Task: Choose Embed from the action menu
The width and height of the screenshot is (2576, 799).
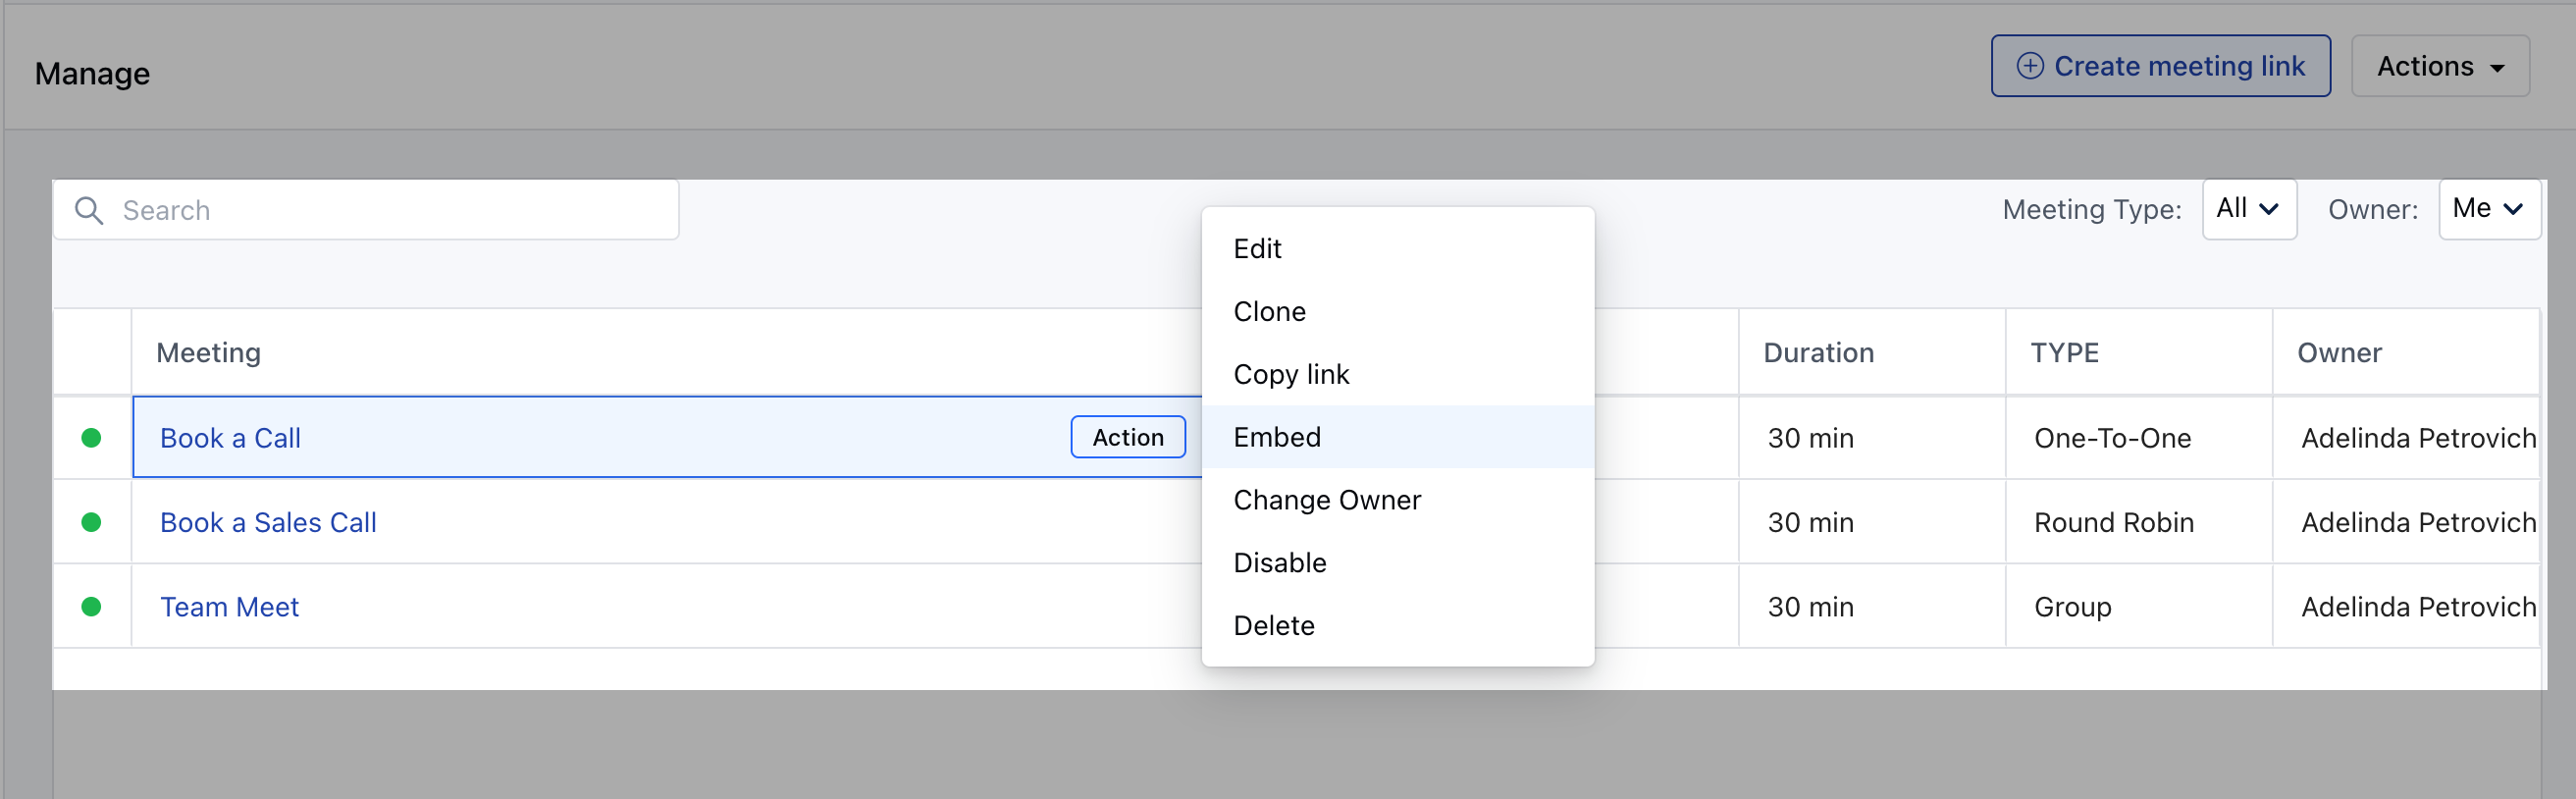Action: (x=1277, y=438)
